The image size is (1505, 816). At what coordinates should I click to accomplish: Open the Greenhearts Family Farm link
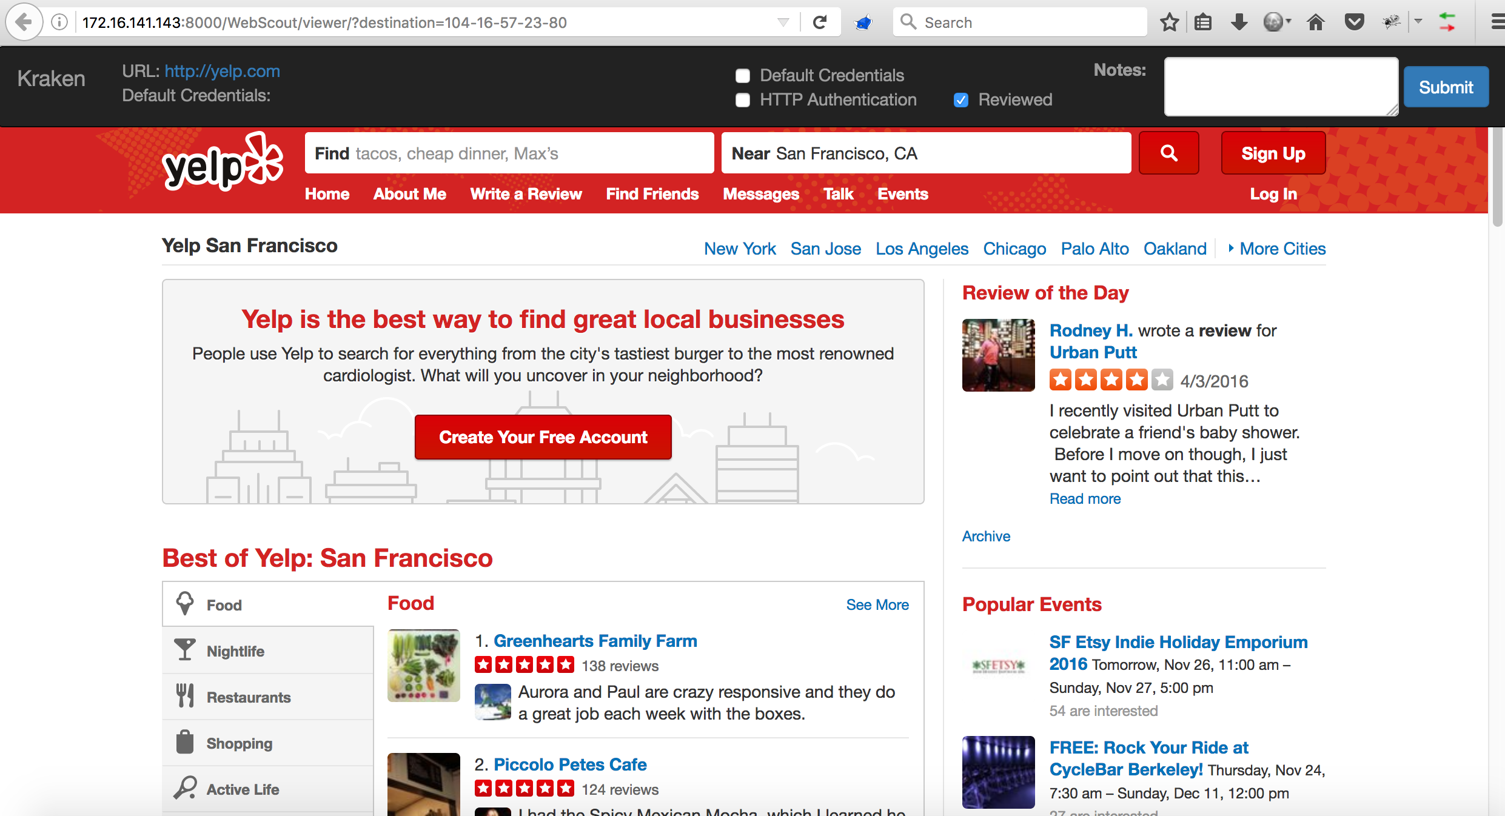click(x=595, y=641)
